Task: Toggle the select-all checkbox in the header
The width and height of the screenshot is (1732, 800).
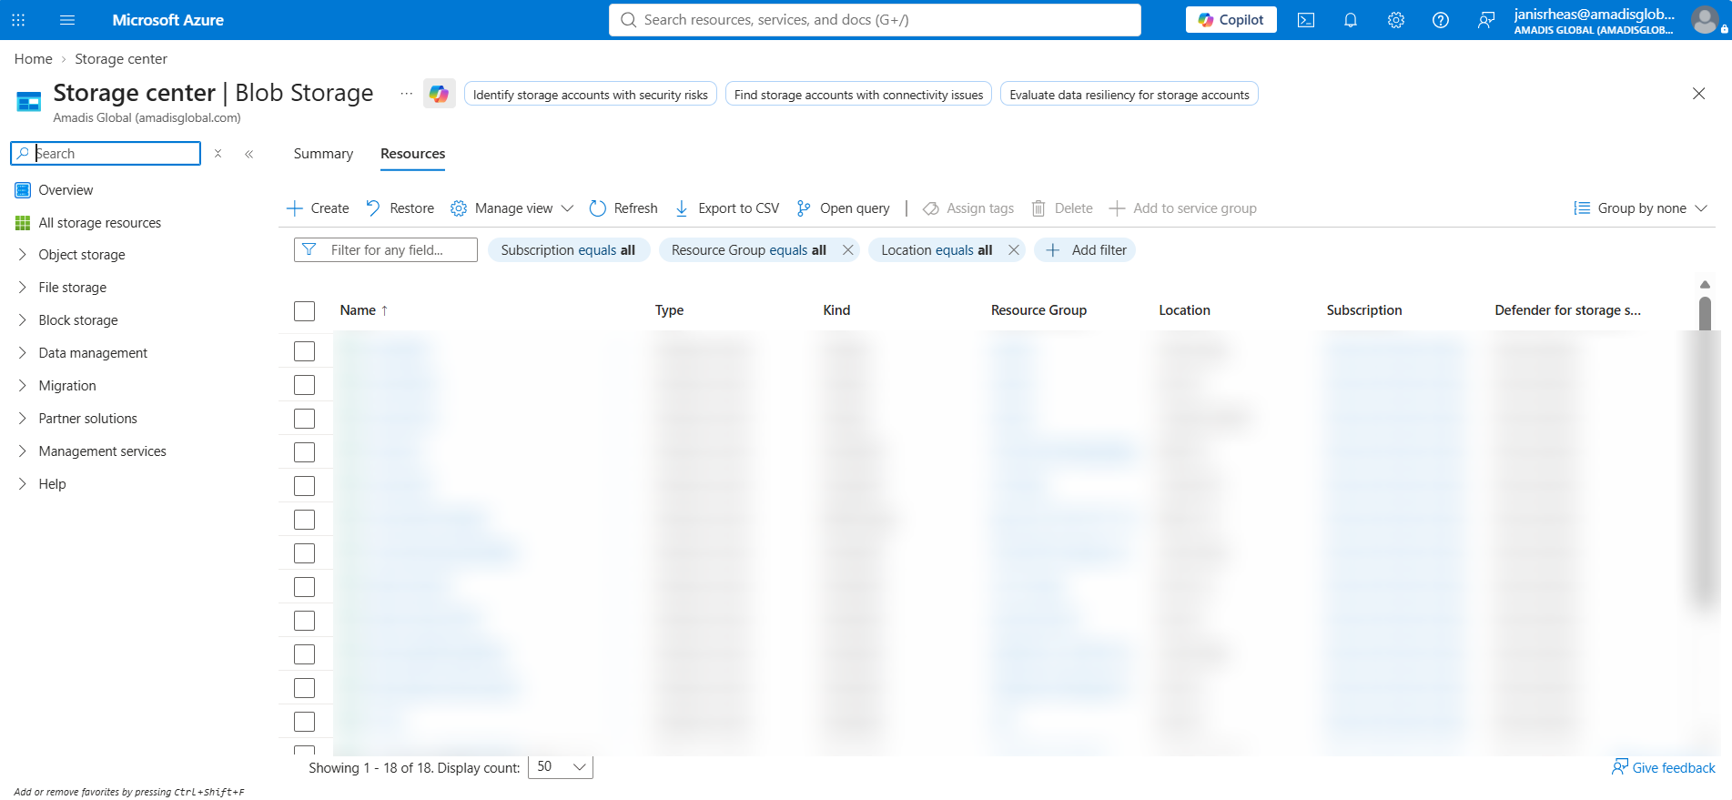Action: pyautogui.click(x=305, y=311)
